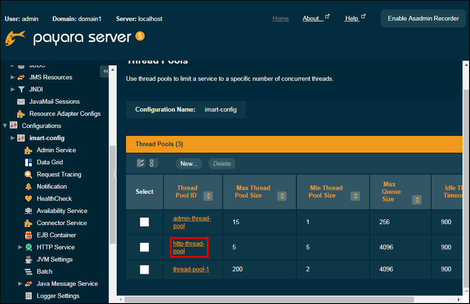
Task: Open the Help menu link
Action: (351, 19)
